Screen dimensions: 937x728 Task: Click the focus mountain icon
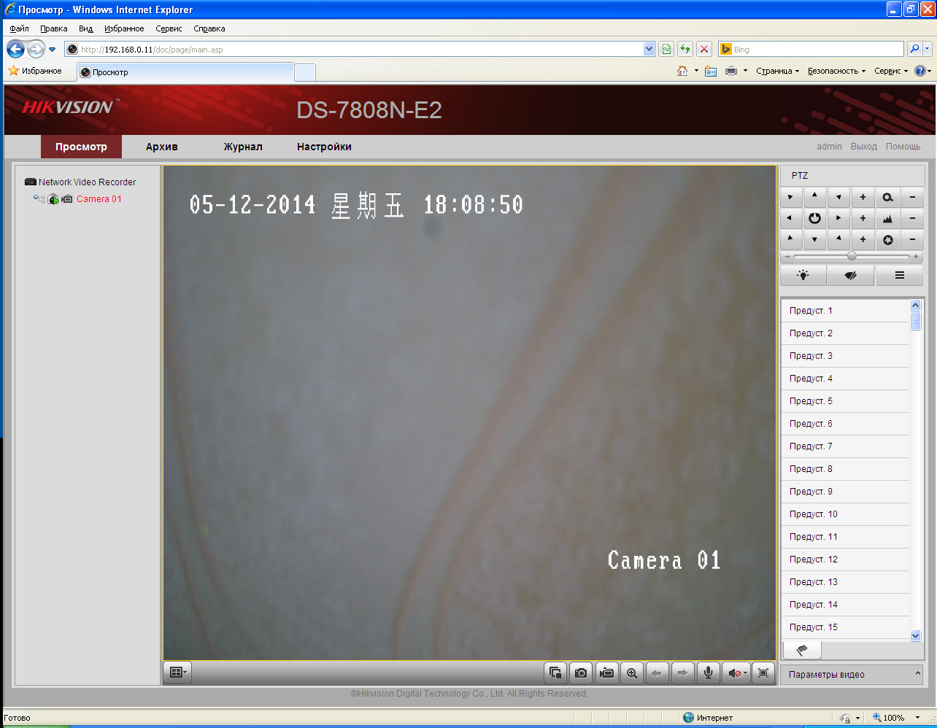[887, 218]
